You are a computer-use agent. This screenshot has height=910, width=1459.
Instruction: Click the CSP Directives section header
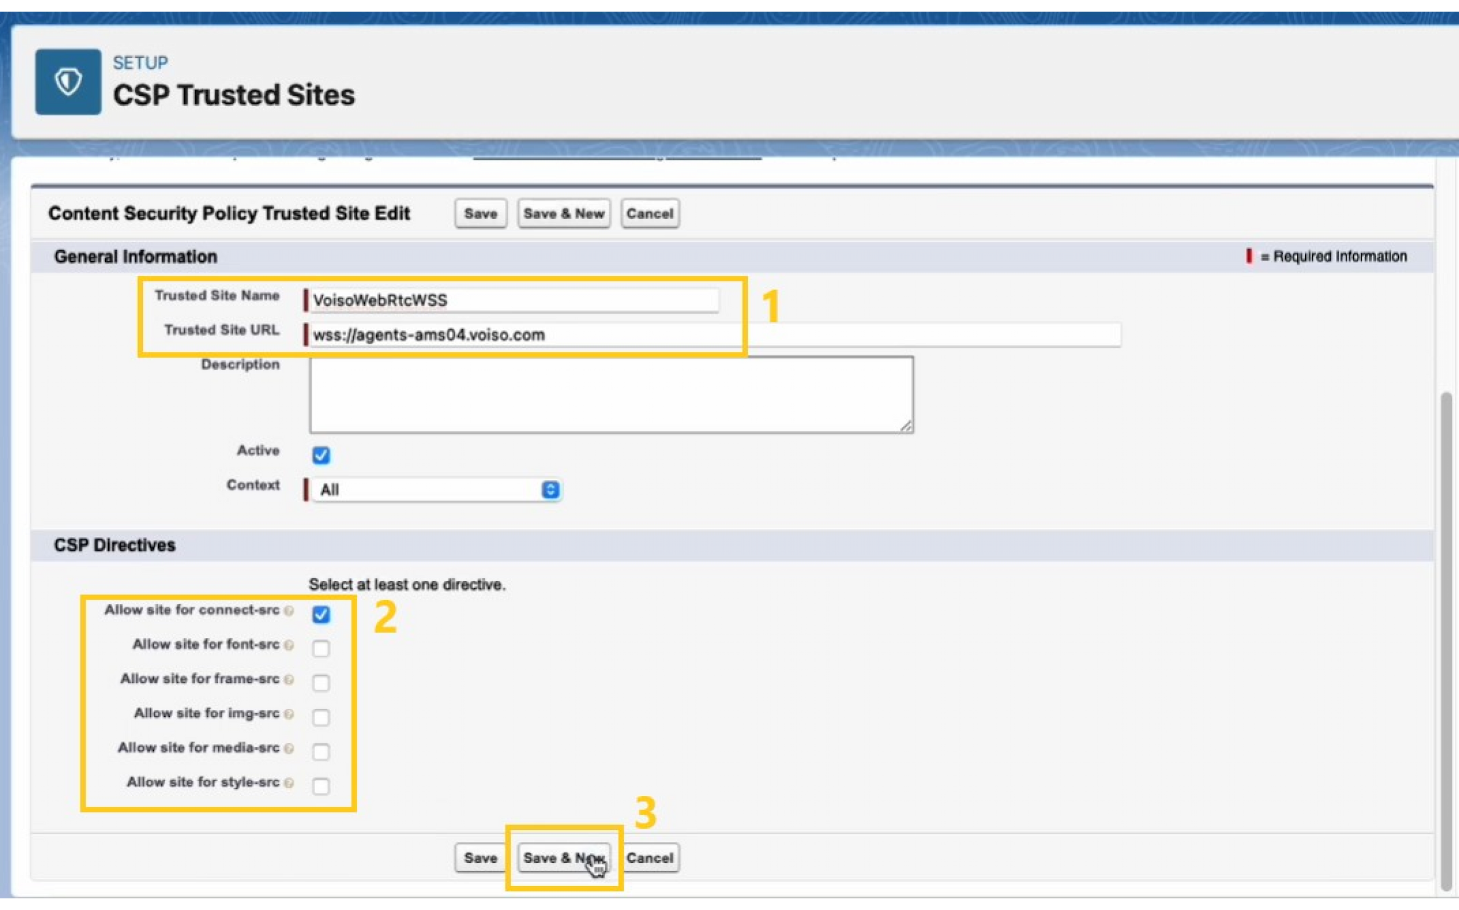pyautogui.click(x=113, y=545)
